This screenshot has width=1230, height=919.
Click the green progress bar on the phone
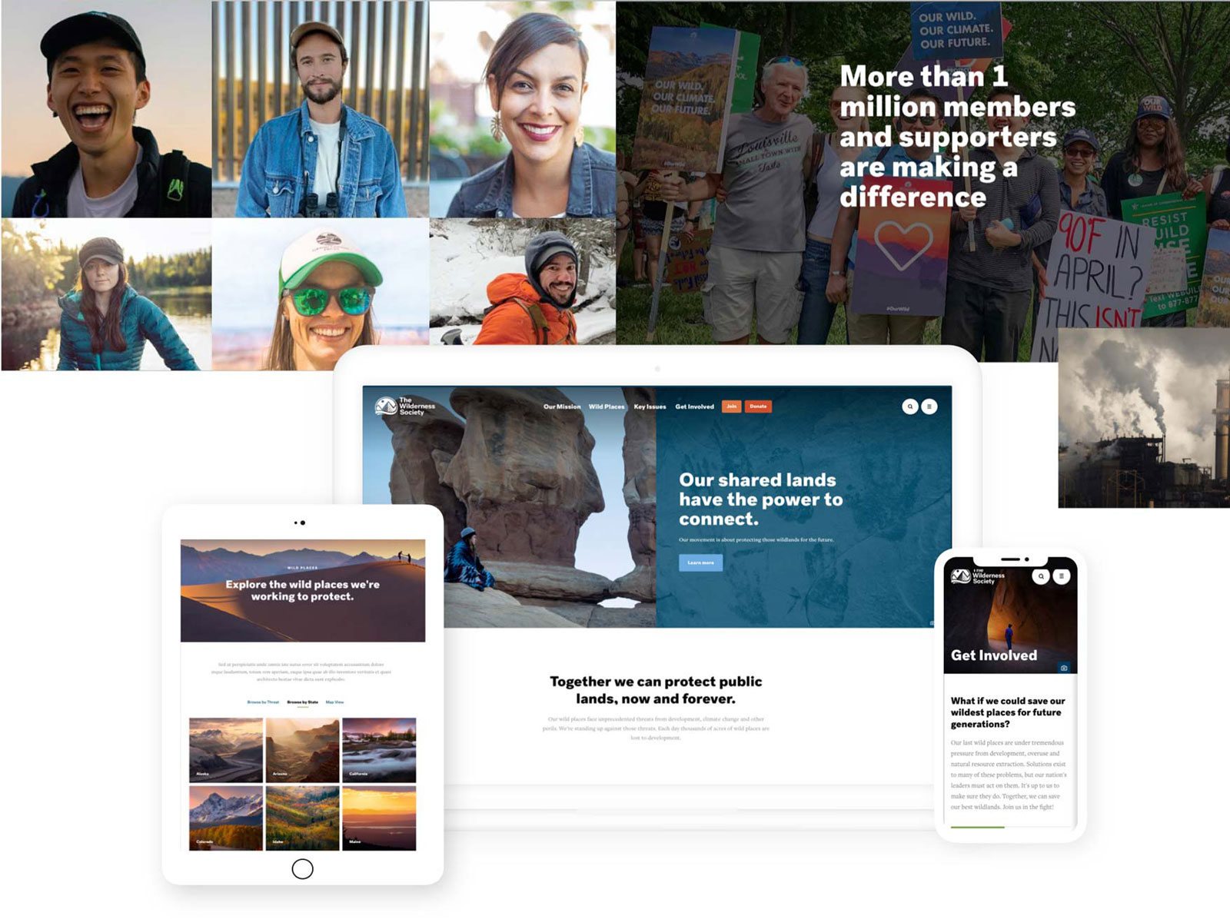[977, 827]
